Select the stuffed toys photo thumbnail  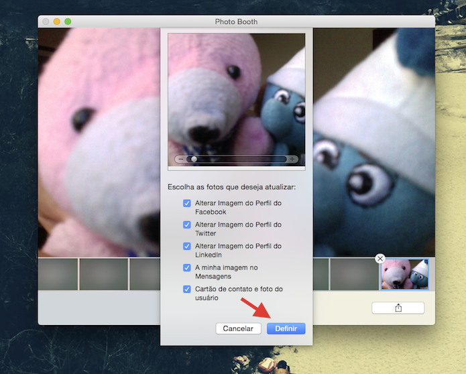click(x=405, y=274)
